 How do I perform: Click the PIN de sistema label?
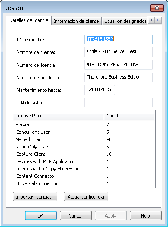(32, 103)
